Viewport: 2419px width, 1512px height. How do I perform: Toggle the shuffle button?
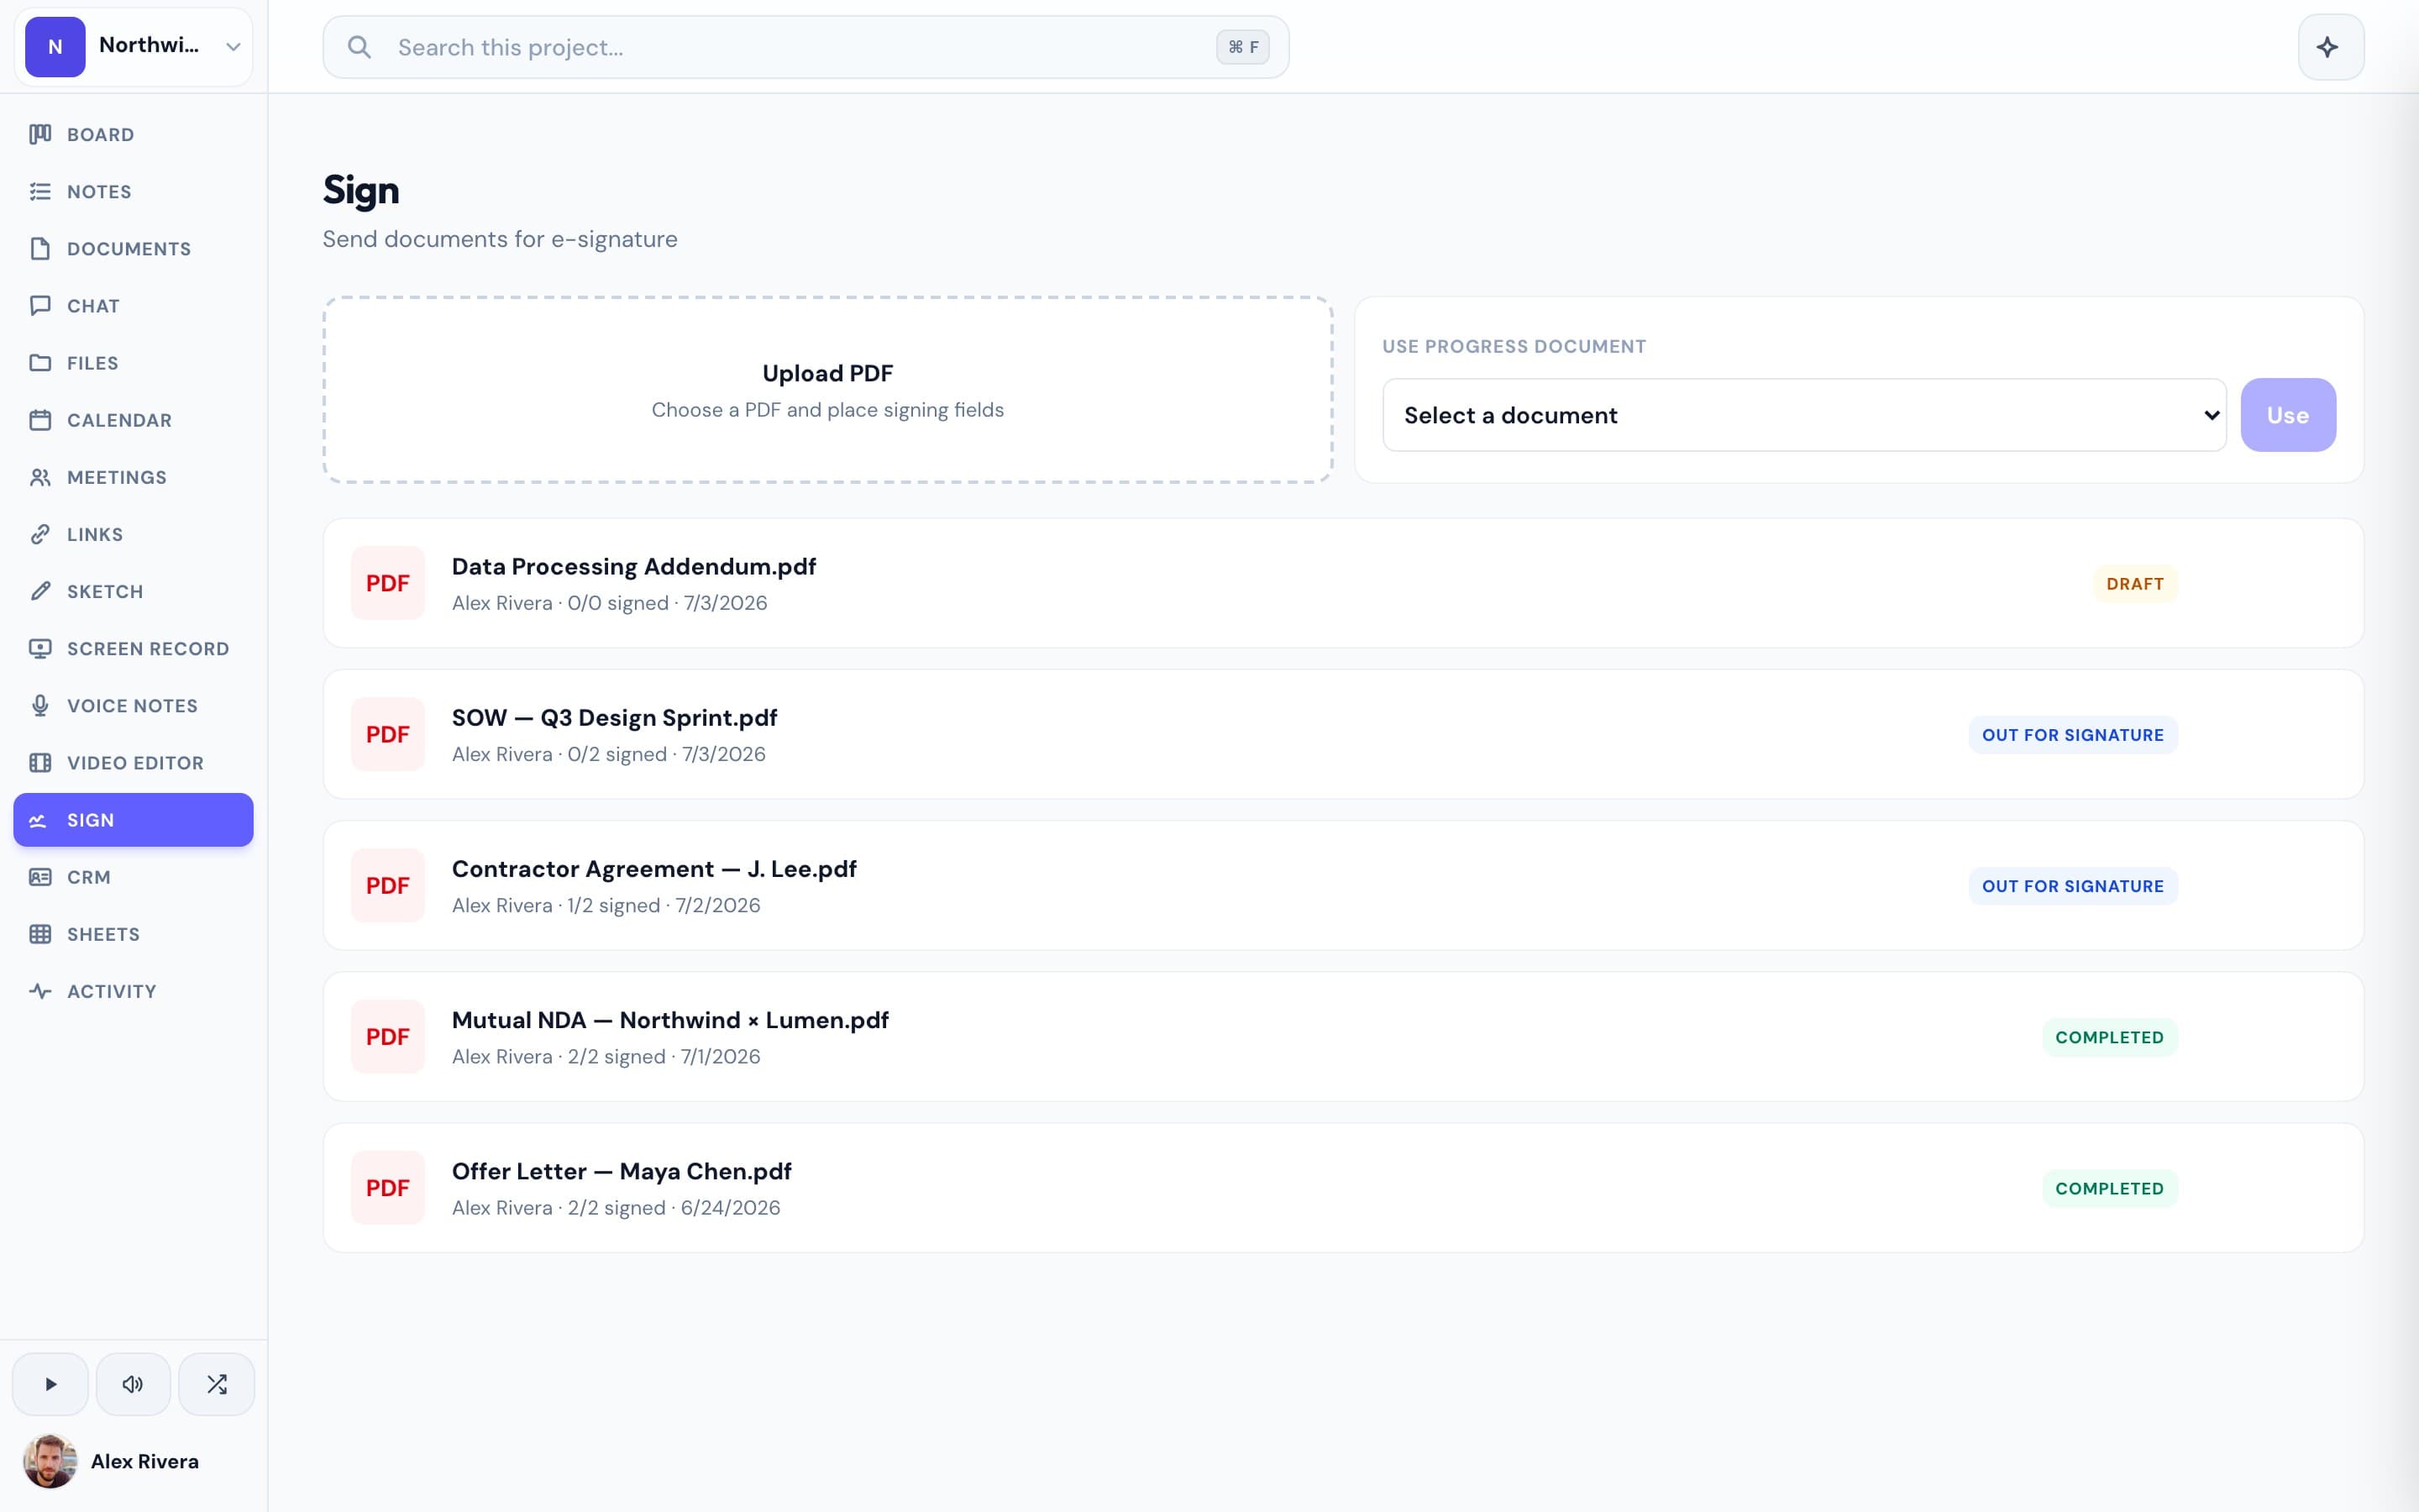[x=217, y=1384]
